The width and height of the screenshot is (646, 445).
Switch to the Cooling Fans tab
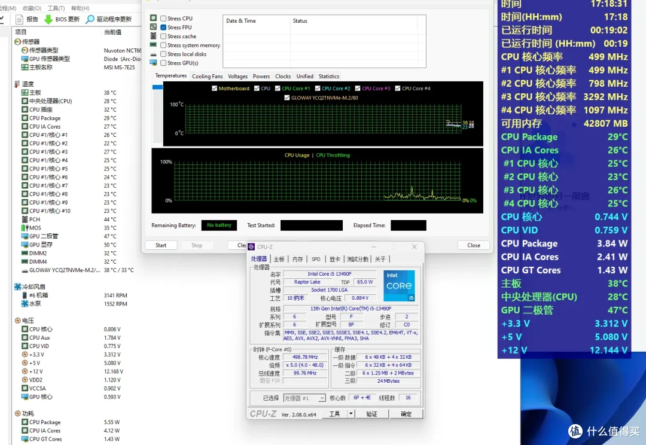[x=207, y=76]
